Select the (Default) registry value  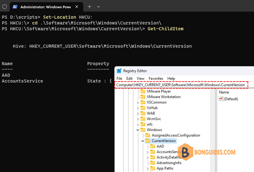(231, 99)
